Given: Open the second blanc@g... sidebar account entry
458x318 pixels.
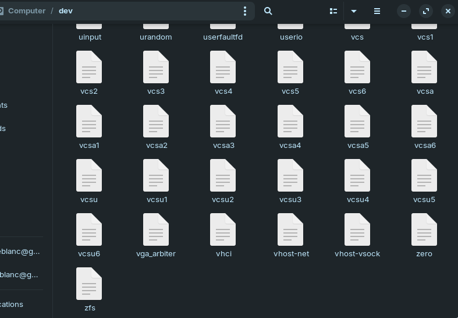Looking at the screenshot, I should pyautogui.click(x=19, y=275).
